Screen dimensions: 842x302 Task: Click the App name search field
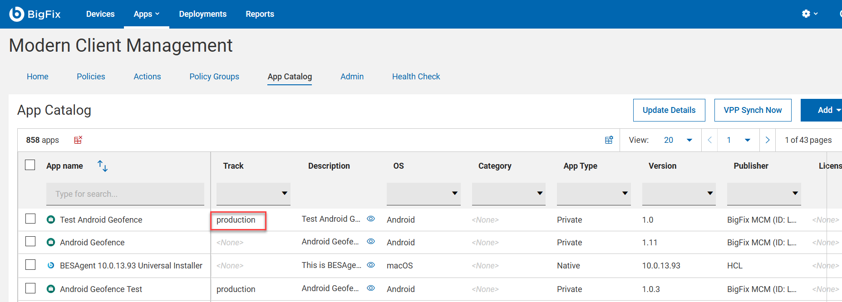click(125, 194)
